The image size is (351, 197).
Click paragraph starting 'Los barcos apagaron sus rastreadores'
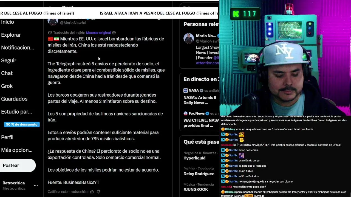click(x=102, y=98)
